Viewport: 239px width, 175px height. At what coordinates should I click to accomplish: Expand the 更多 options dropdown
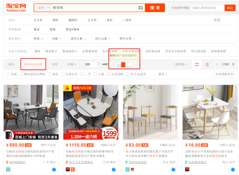163,74
